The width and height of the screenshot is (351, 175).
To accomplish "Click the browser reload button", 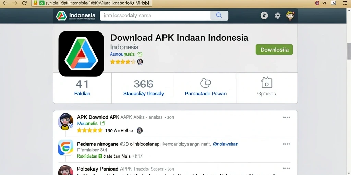I will click(x=24, y=3).
